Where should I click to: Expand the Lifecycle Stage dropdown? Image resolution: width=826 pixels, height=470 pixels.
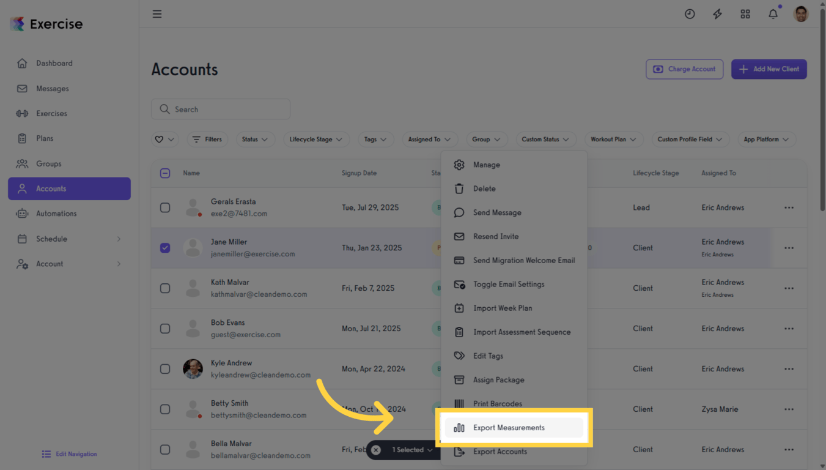click(316, 139)
